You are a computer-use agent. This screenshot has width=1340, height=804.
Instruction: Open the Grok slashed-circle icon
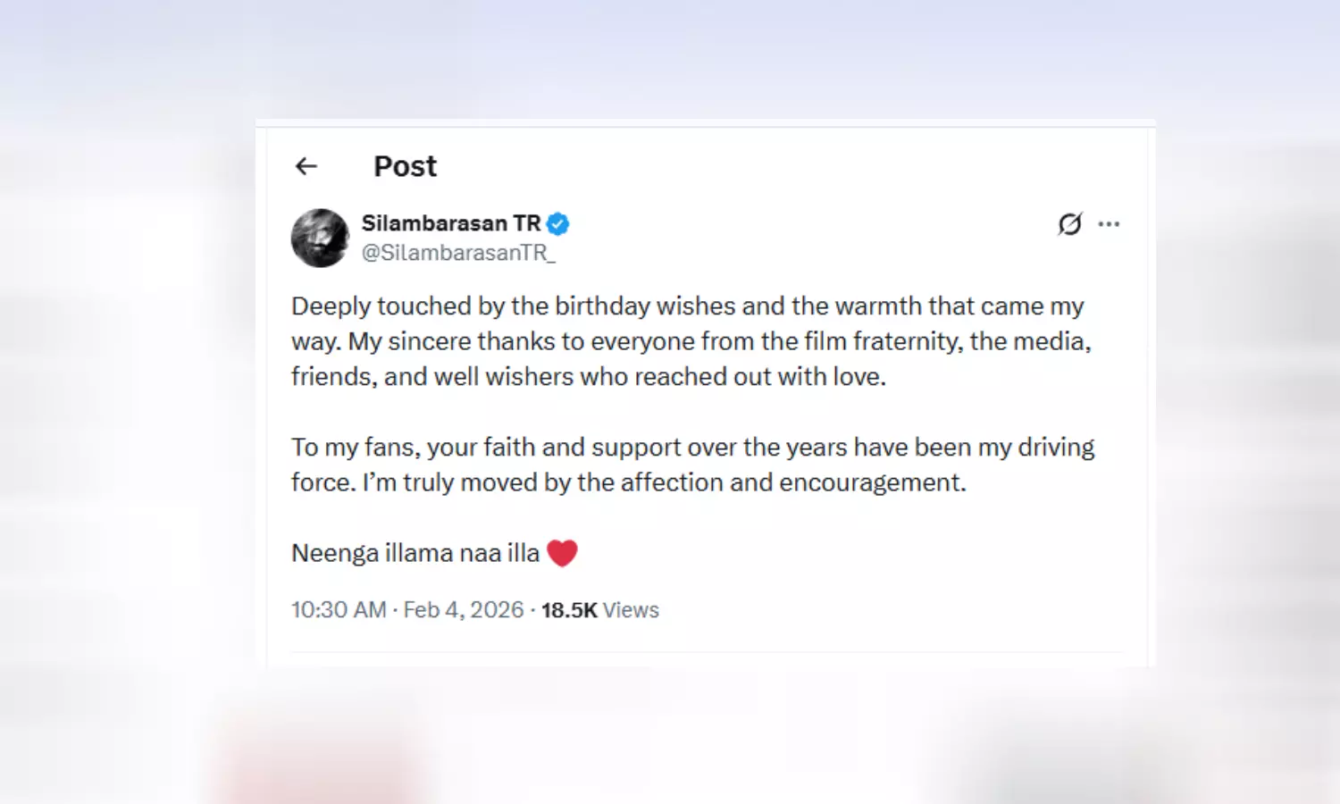click(x=1069, y=224)
